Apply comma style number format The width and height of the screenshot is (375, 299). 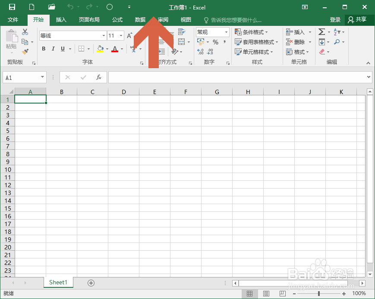(224, 42)
